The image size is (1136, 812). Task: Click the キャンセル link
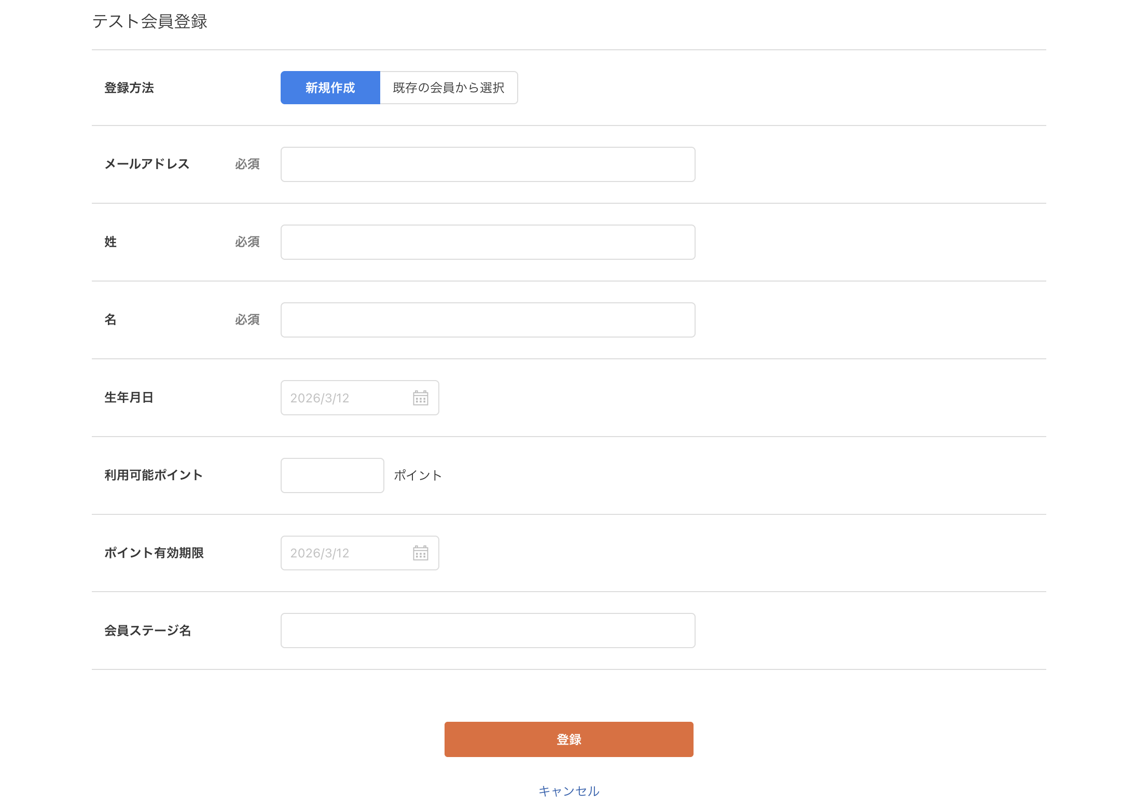click(x=569, y=791)
